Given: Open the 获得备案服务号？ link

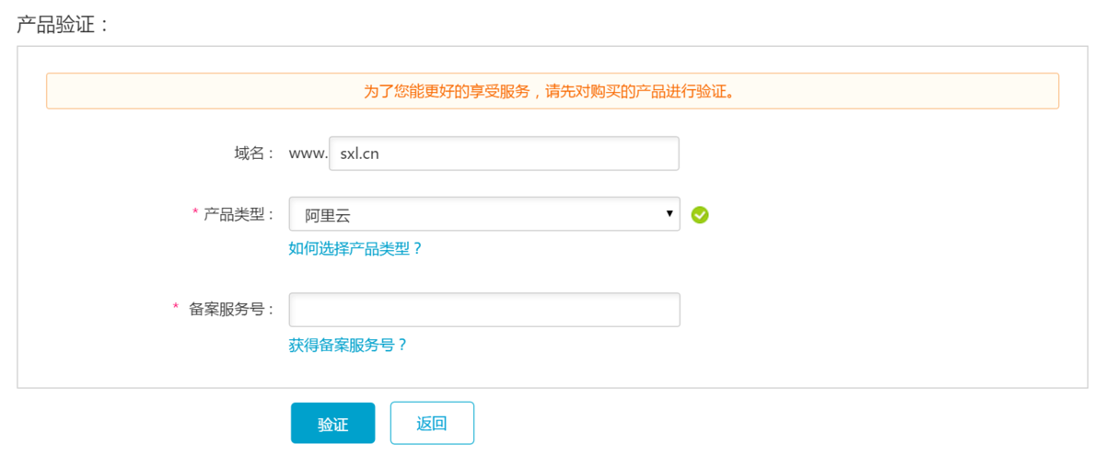Looking at the screenshot, I should 348,346.
